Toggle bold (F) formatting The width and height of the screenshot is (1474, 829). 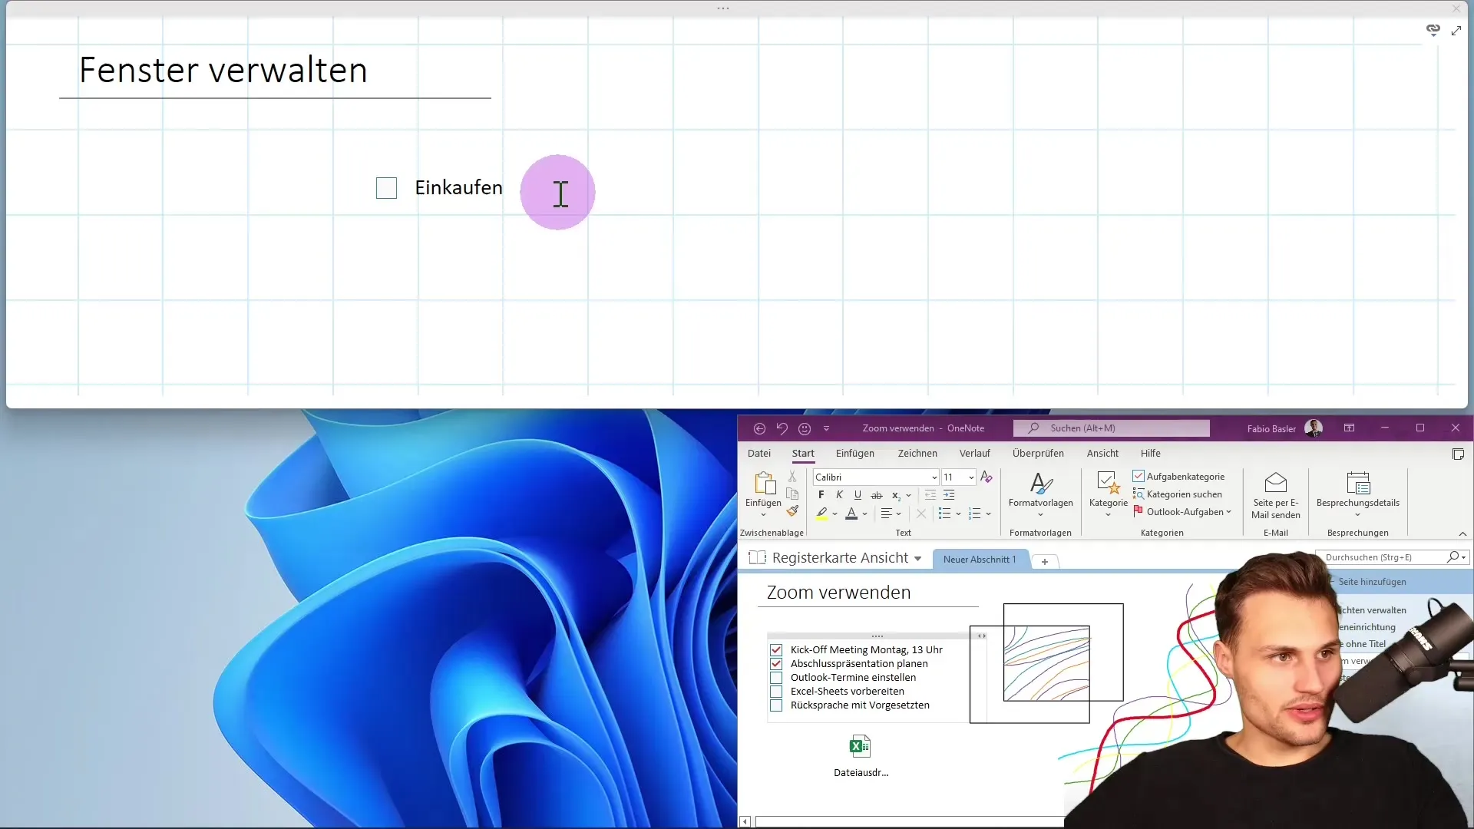[x=821, y=495]
